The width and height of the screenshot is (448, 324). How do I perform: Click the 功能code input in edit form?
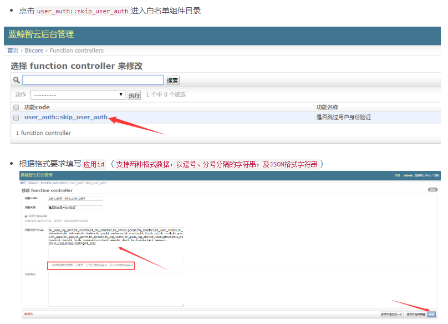click(75, 198)
